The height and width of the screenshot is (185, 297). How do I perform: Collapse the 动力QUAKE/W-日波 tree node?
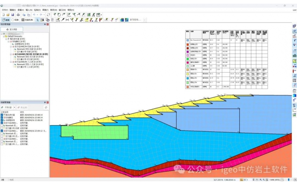tap(11, 47)
